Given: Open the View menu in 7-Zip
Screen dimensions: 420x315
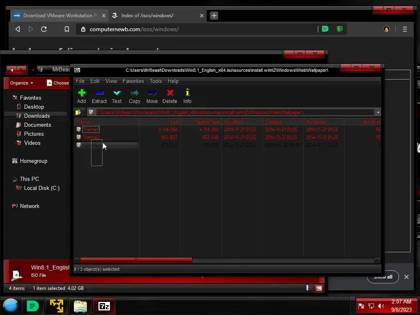Looking at the screenshot, I should tap(111, 81).
